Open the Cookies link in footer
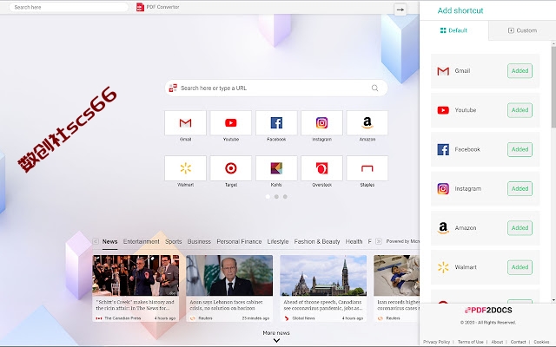Screen dimensions: 556x347 click(541, 342)
